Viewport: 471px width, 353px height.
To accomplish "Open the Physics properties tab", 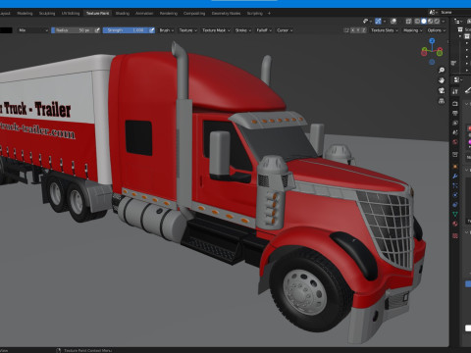I will pos(455,195).
